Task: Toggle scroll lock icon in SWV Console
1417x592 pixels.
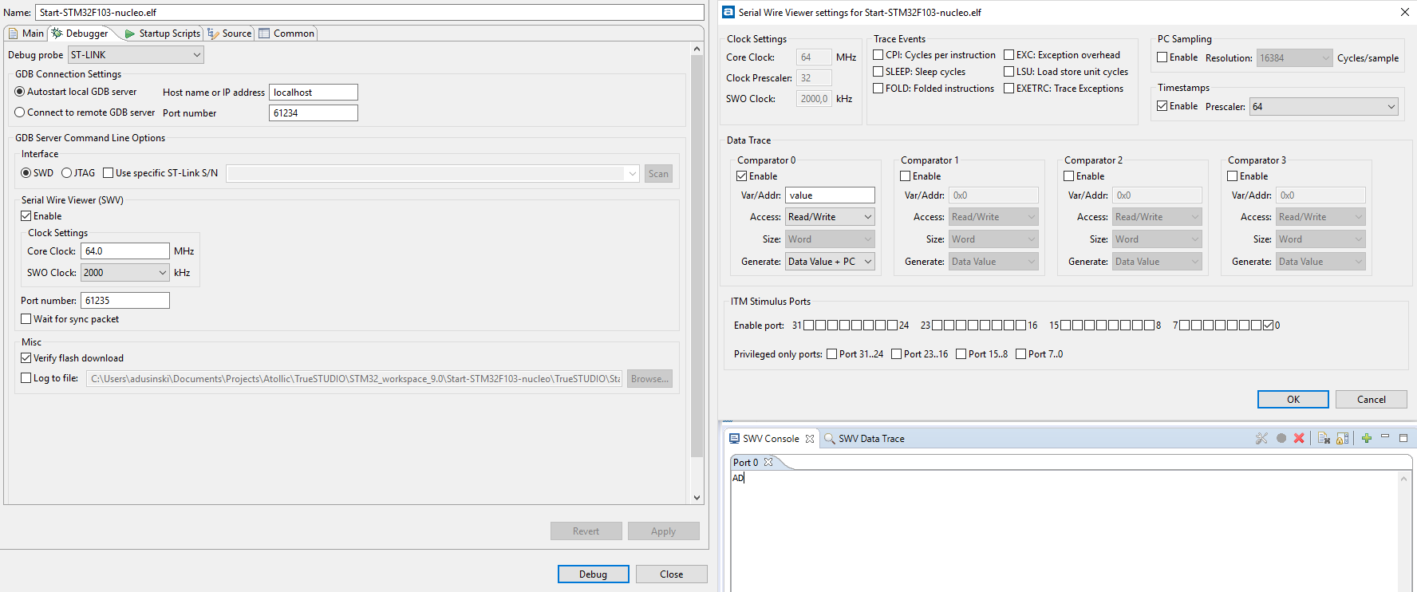Action: click(1342, 438)
